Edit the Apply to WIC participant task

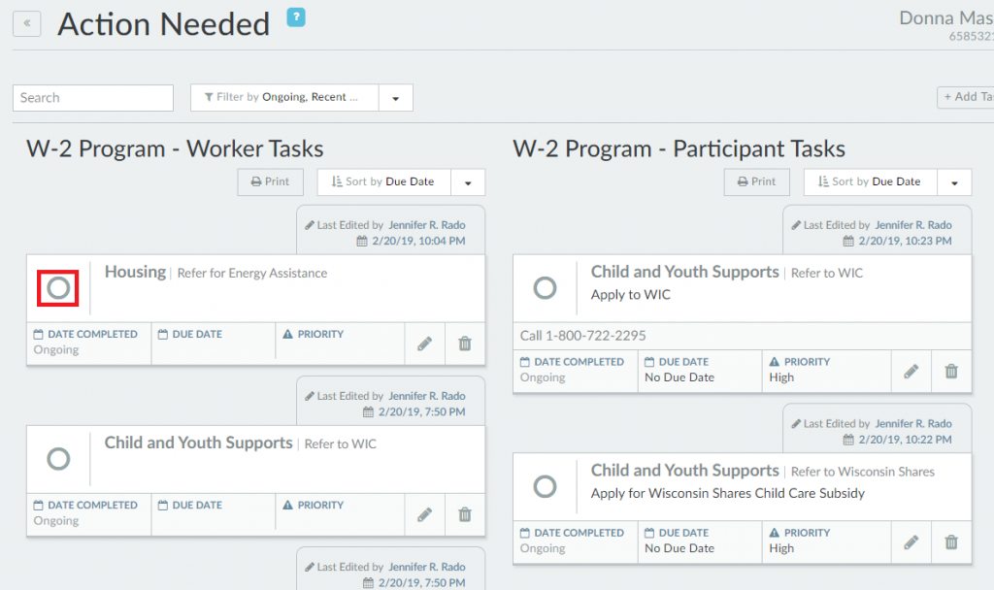(x=911, y=371)
